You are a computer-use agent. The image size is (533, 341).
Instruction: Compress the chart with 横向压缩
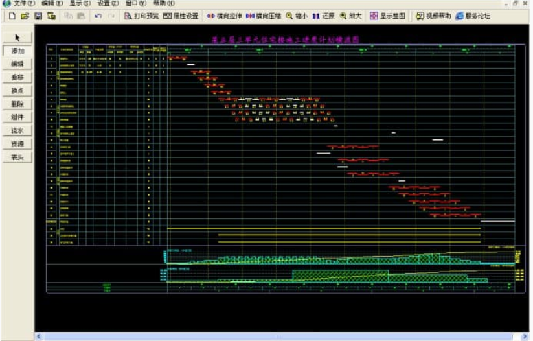(x=264, y=16)
